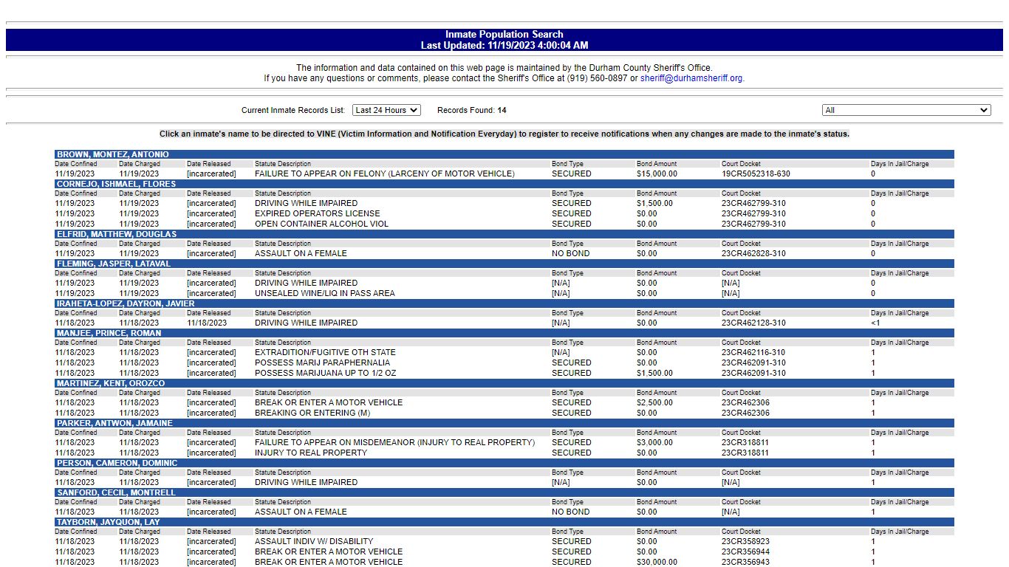
Task: Click the sheriff@durhamsheriff.org email link
Action: 691,78
